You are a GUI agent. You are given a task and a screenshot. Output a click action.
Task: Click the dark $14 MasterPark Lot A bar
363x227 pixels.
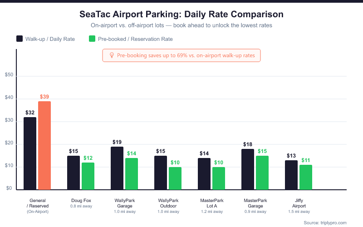(204, 173)
